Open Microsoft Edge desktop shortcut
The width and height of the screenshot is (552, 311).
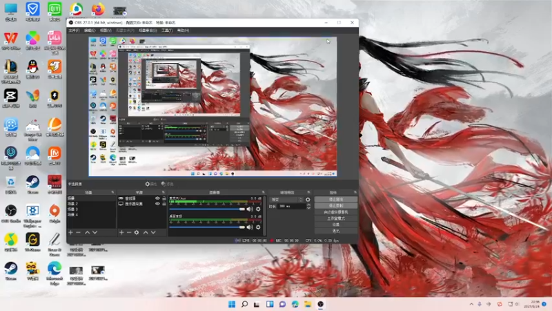[55, 273]
